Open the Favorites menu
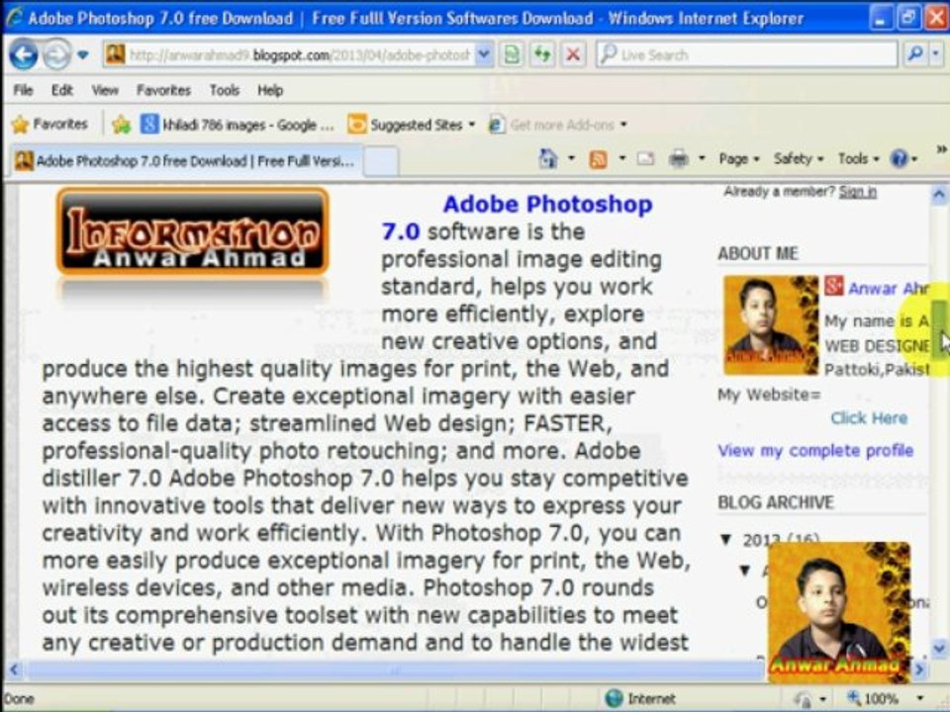The image size is (950, 712). [163, 90]
